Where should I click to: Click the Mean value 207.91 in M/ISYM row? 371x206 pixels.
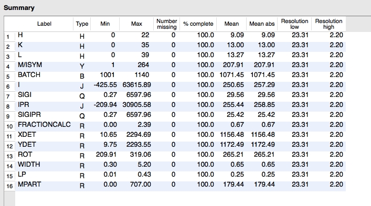234,65
